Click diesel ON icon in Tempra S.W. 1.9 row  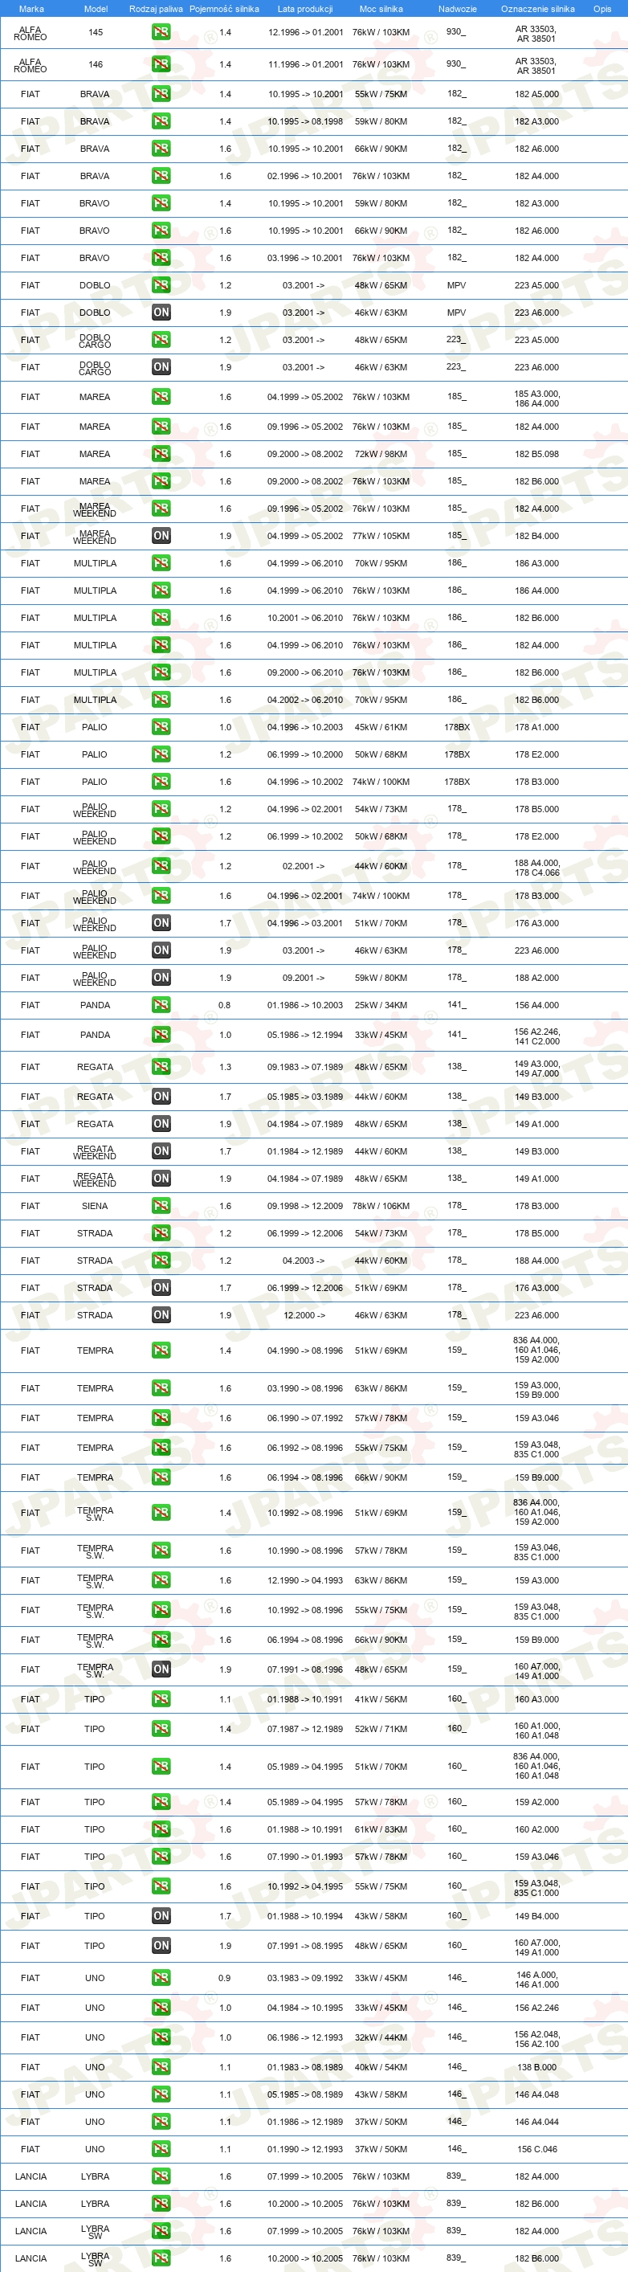[x=161, y=1669]
